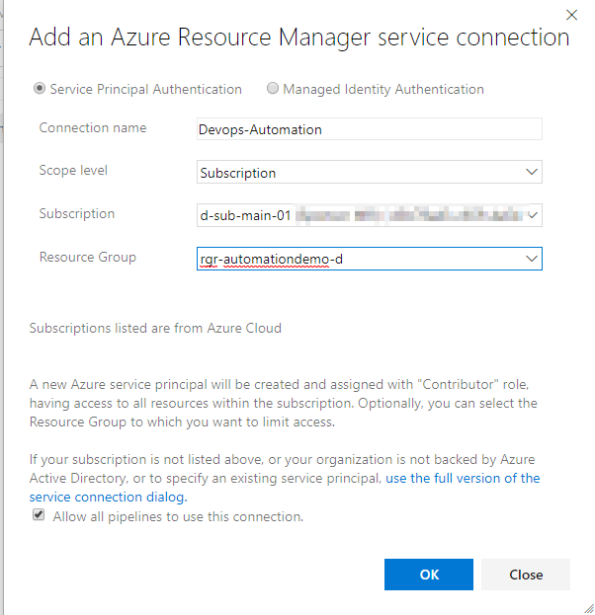Image resolution: width=595 pixels, height=615 pixels.
Task: Click the 'Service Principal Authentication' label text
Action: (145, 90)
